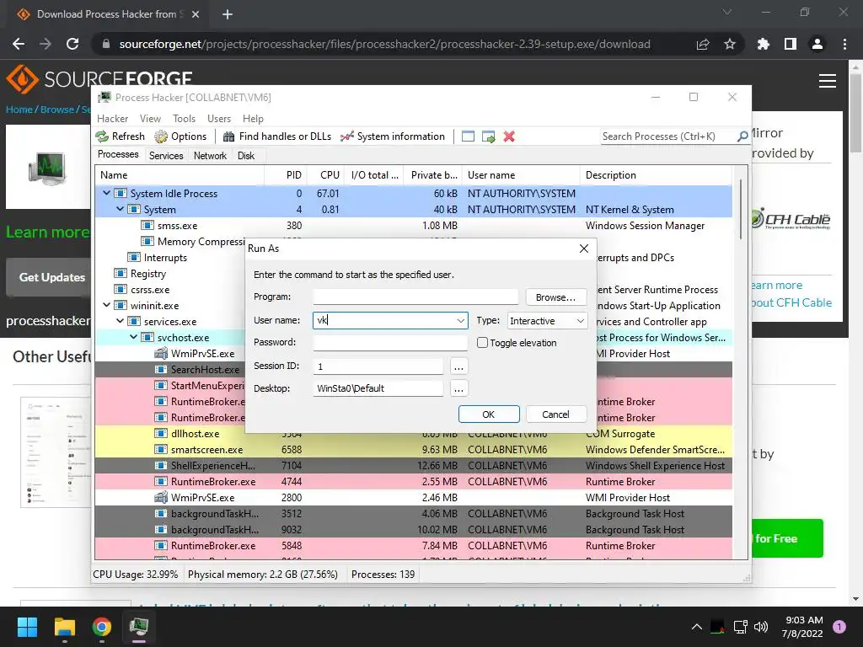This screenshot has height=647, width=863.
Task: Click the Browse breadcrumb link
Action: [56, 110]
